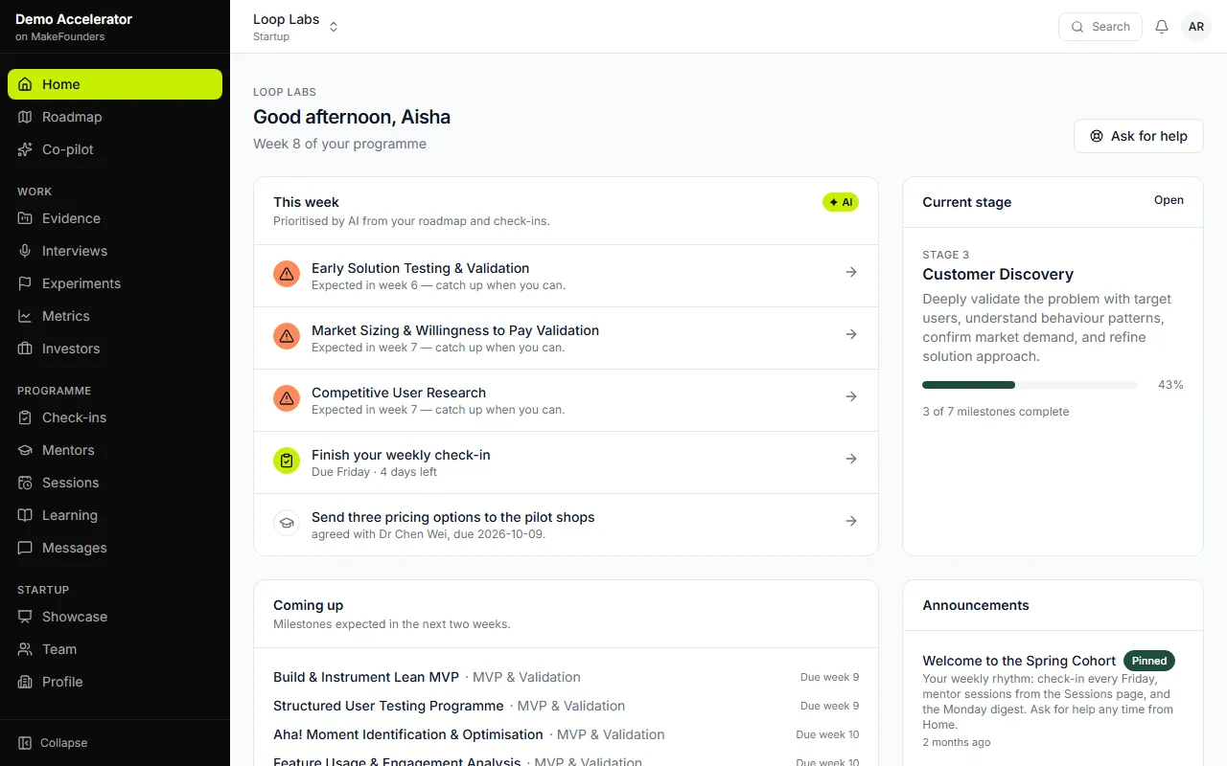Click the Customer Discovery progress bar

tap(1030, 385)
